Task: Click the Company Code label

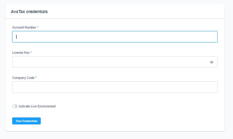Action: 23,78
